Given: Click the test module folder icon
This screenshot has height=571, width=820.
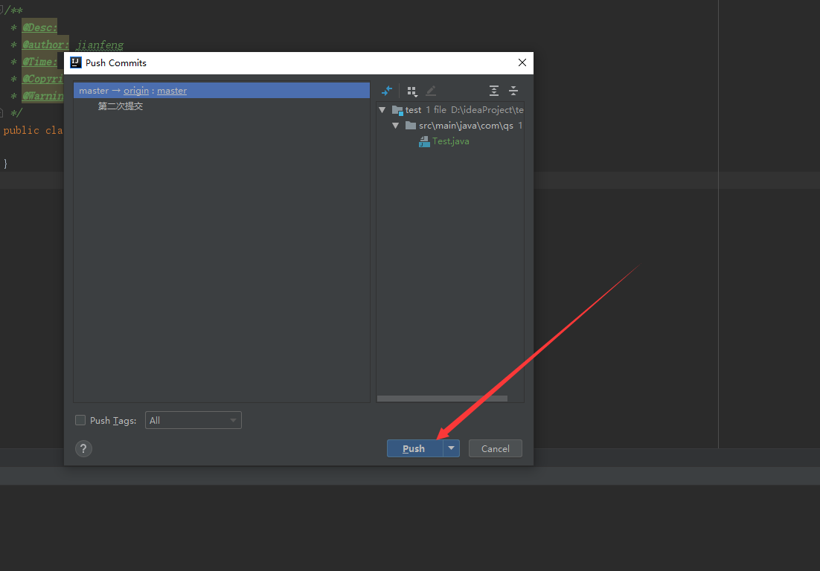Looking at the screenshot, I should point(397,110).
